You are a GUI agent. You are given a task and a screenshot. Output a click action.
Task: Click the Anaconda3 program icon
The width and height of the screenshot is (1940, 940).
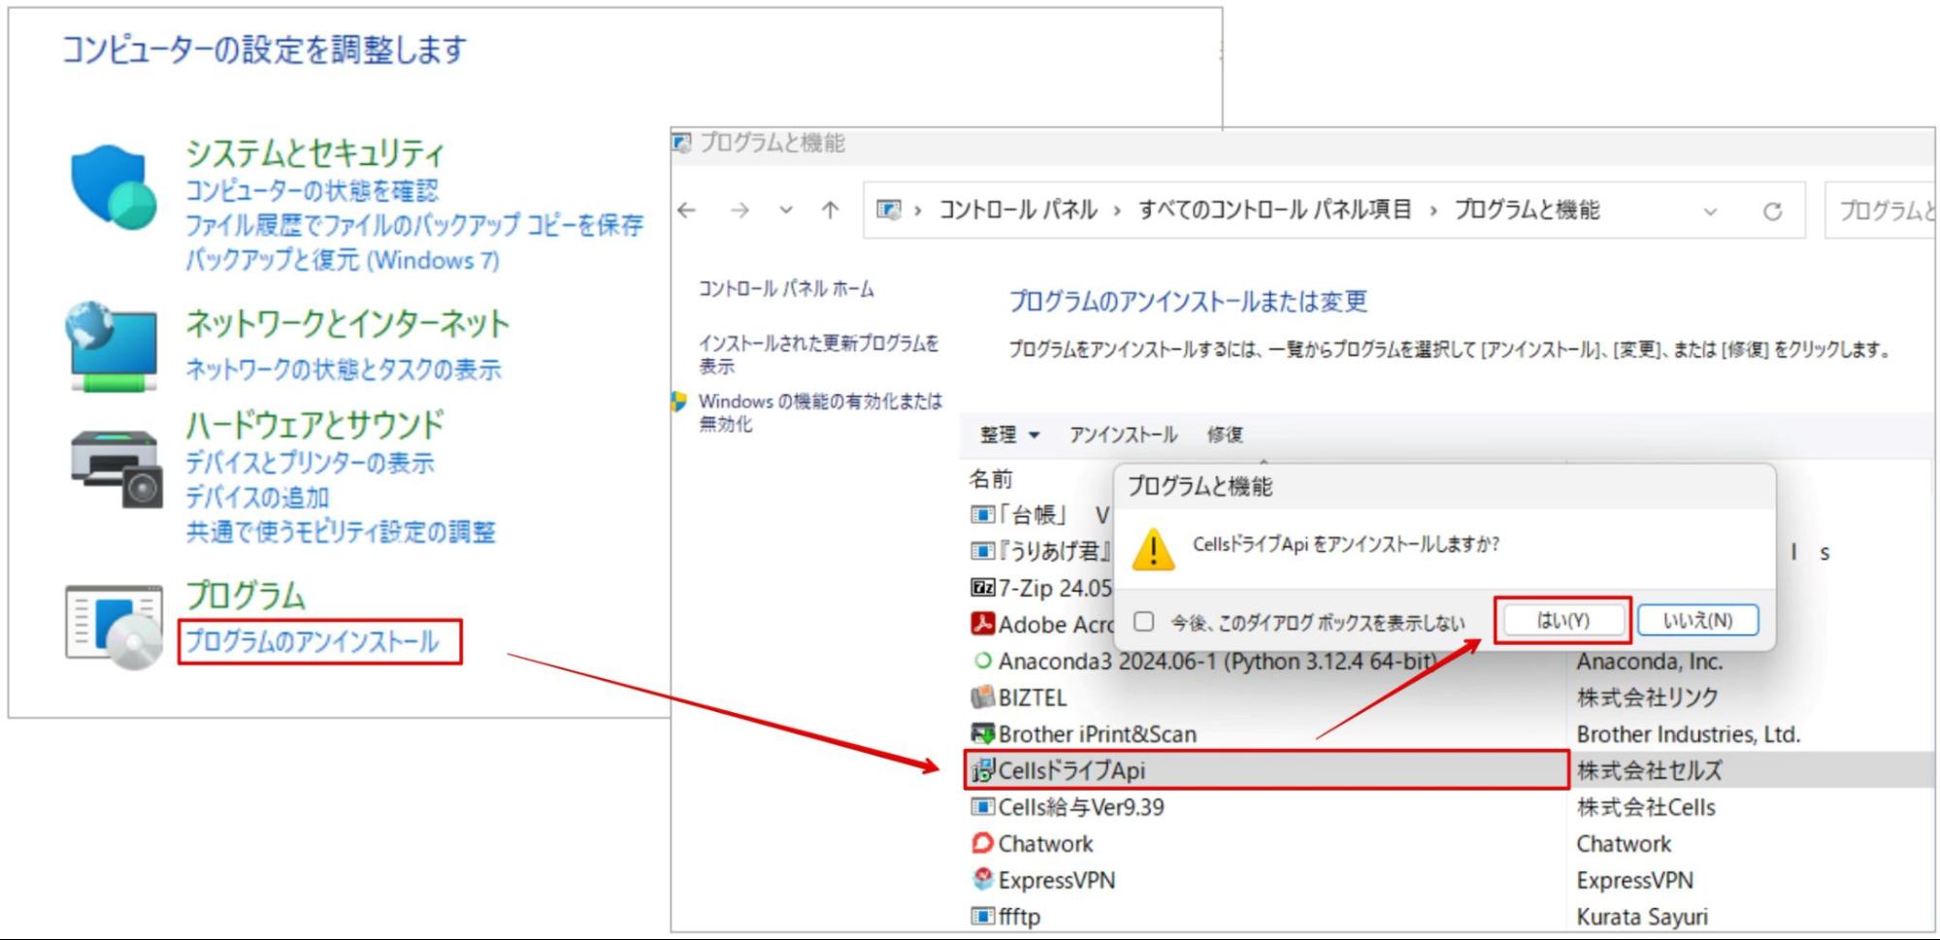click(982, 661)
